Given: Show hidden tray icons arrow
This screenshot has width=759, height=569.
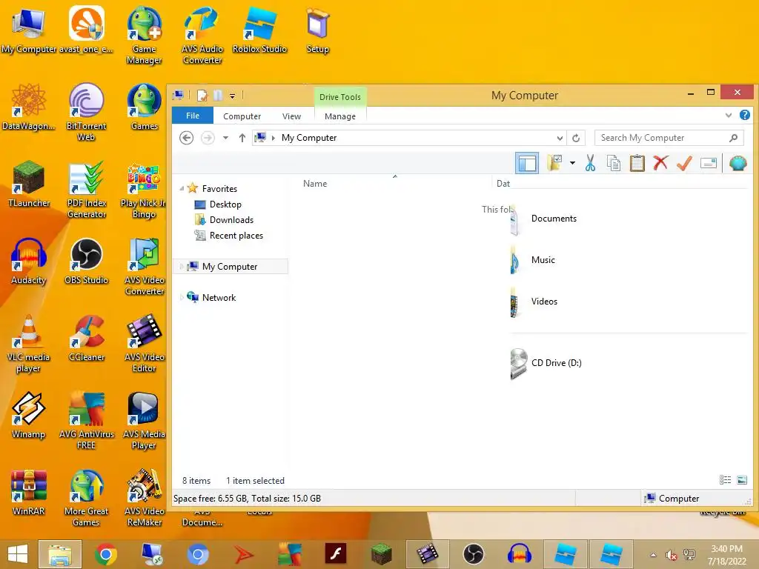Looking at the screenshot, I should click(x=654, y=555).
